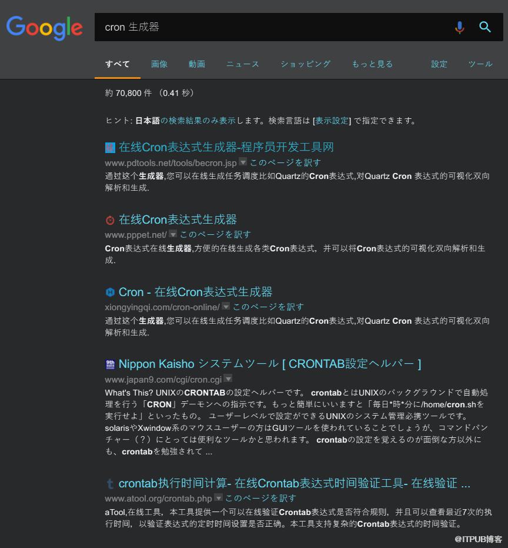Click the URL www.pdtools.net/tools/becron.jsp
Viewport: 508px width, 548px height.
171,163
